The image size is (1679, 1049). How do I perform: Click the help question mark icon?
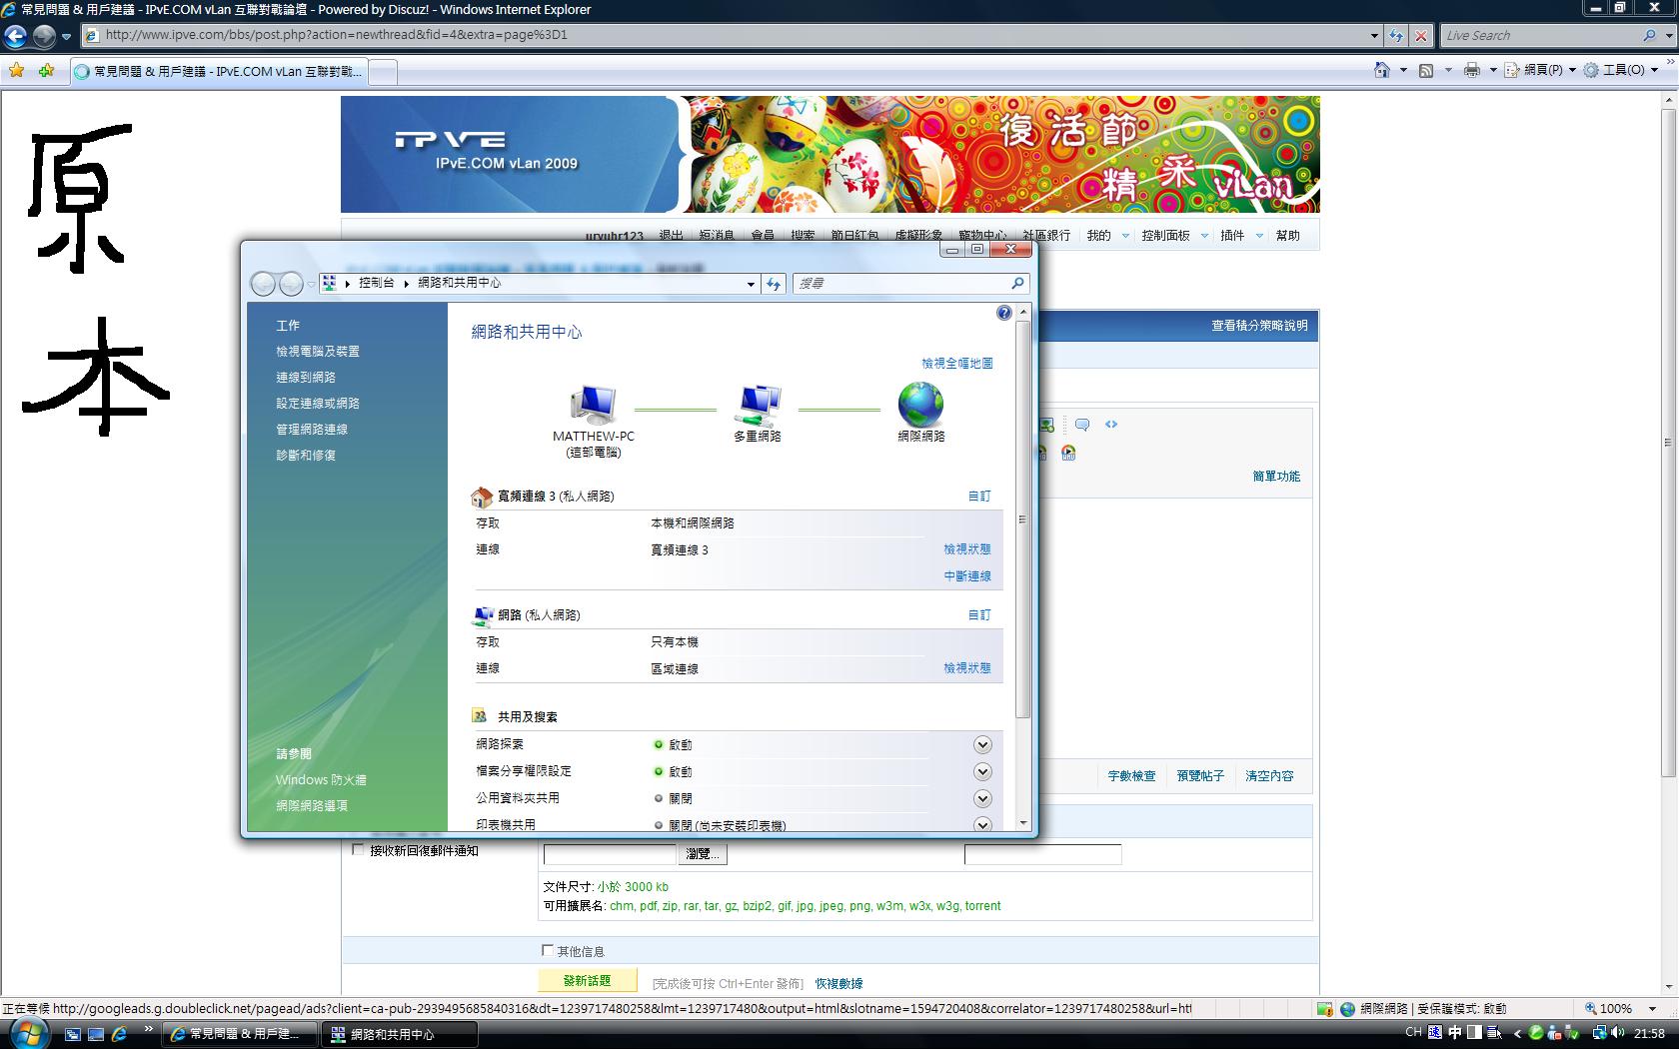(1003, 314)
